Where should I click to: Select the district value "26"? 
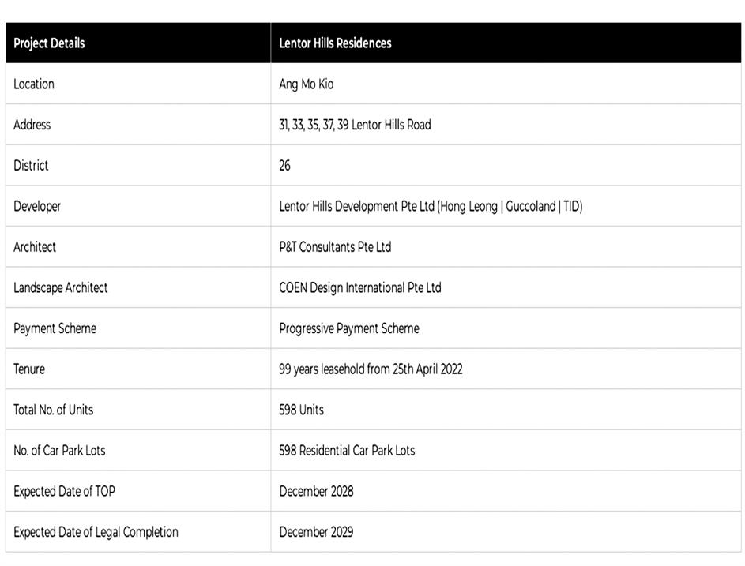[x=285, y=166]
